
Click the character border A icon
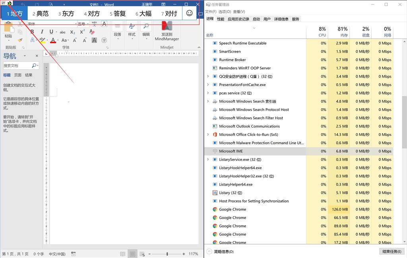104,24
